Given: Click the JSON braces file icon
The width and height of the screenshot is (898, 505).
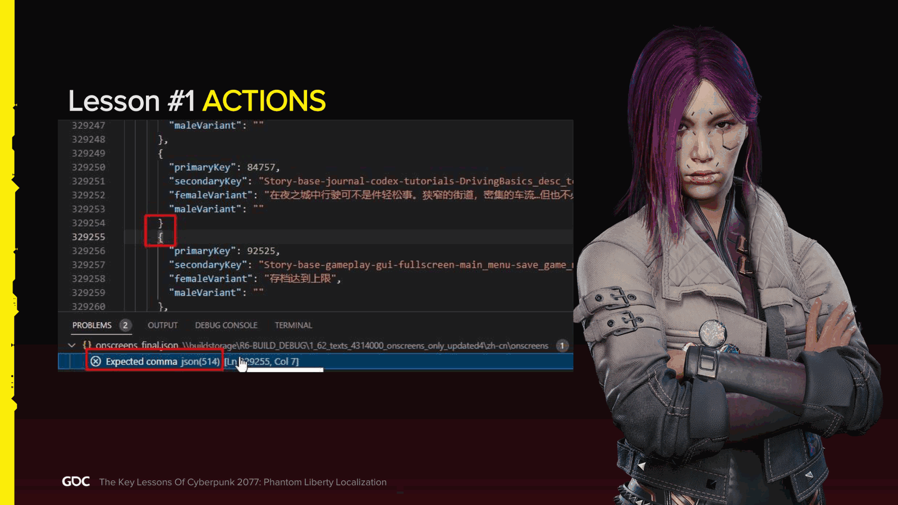Looking at the screenshot, I should click(87, 345).
